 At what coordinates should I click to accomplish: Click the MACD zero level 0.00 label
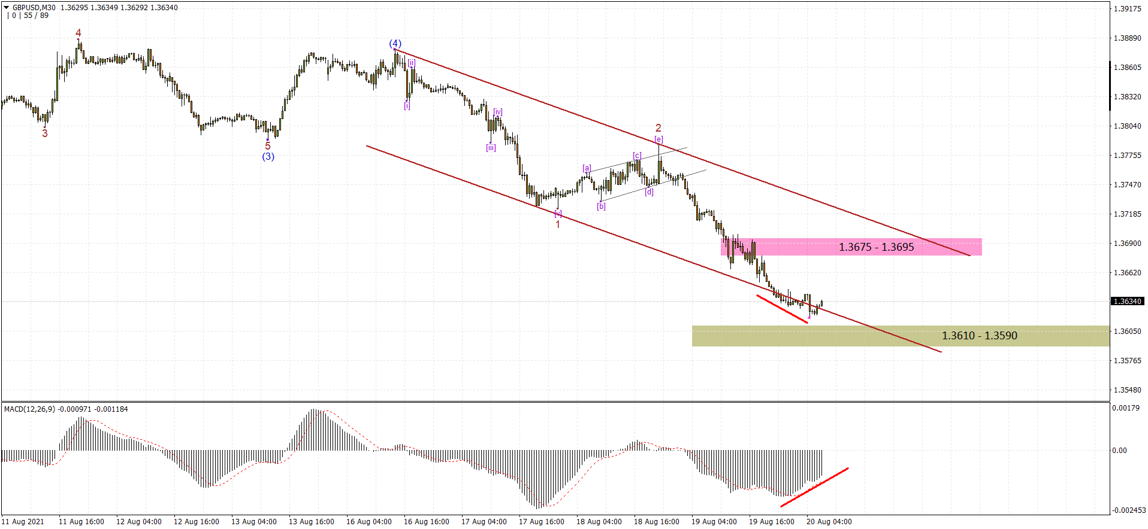[x=1120, y=451]
